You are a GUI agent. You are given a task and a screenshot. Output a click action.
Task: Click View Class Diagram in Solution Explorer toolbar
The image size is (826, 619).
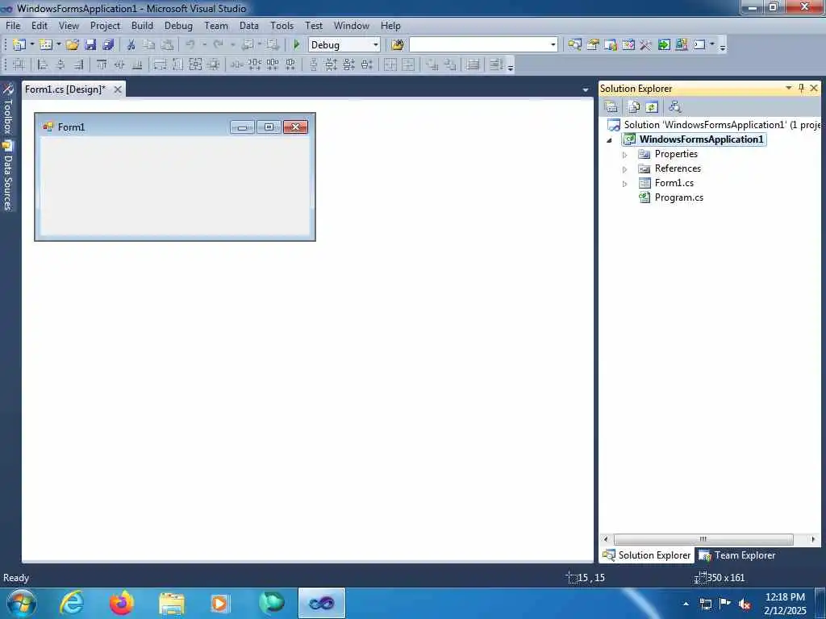click(x=675, y=107)
